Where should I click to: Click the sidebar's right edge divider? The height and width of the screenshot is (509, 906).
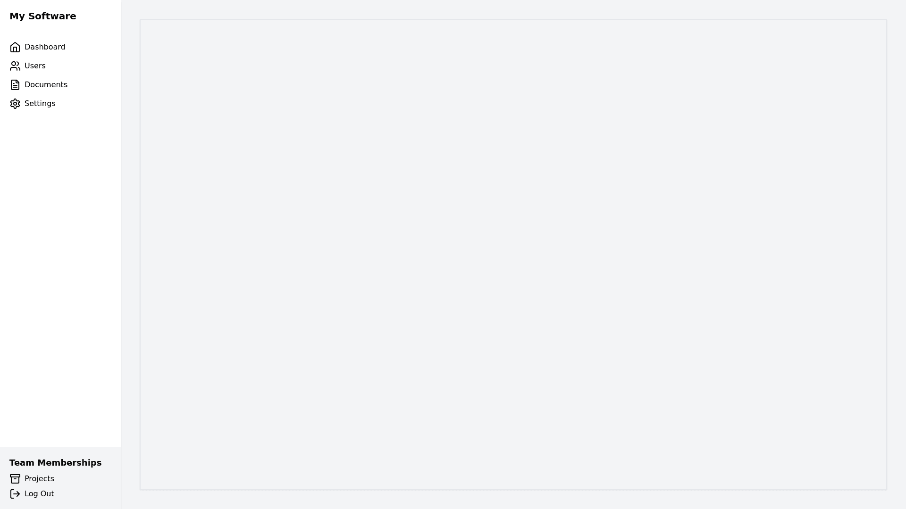coord(121,254)
